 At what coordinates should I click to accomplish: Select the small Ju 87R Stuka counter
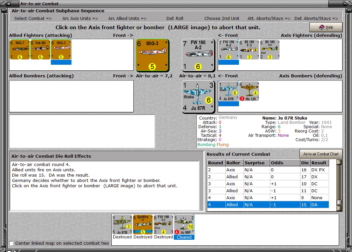(229, 91)
